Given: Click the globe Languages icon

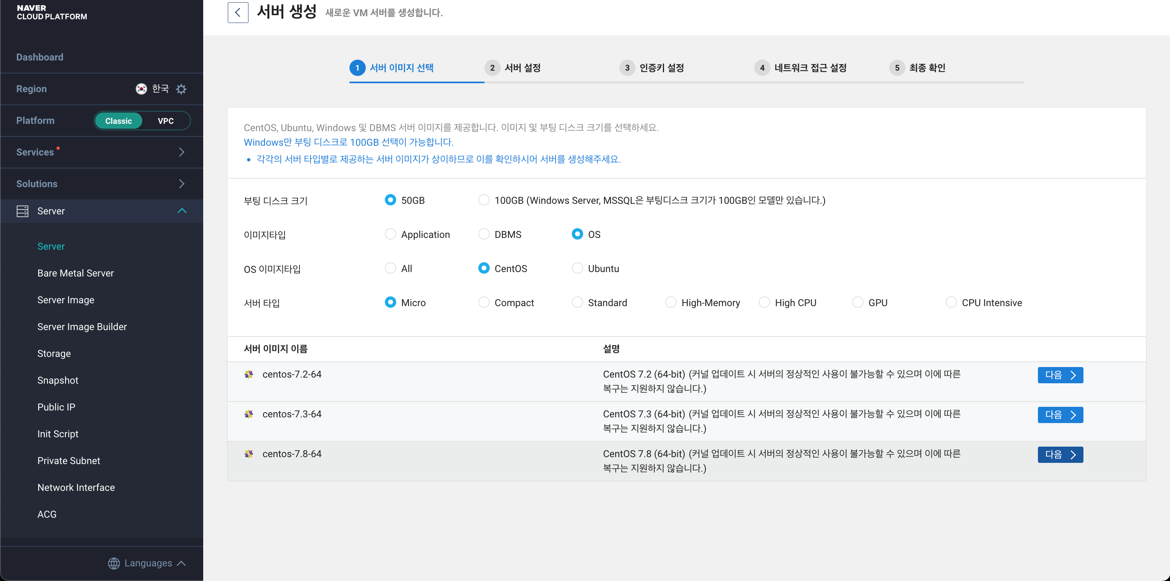Looking at the screenshot, I should coord(114,563).
